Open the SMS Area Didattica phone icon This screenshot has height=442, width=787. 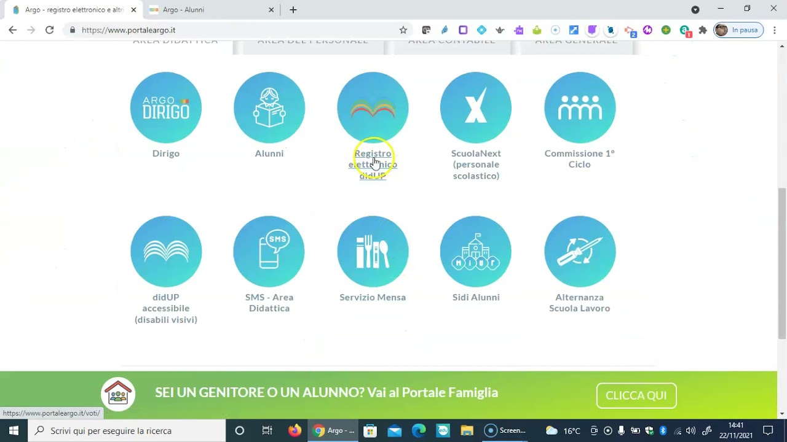coord(269,251)
